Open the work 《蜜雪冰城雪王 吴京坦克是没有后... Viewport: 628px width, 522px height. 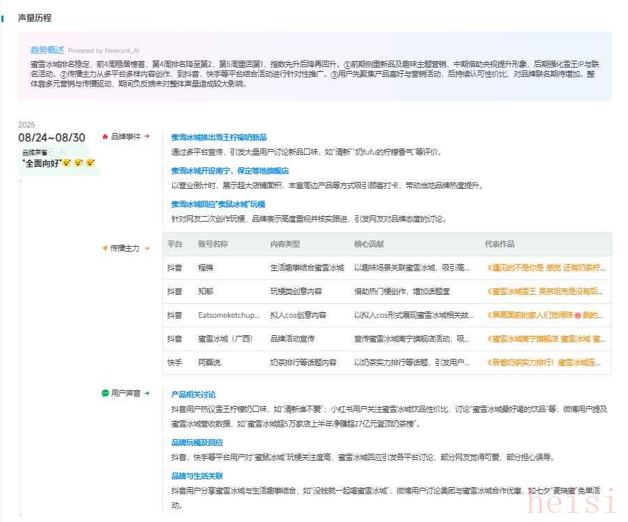point(544,291)
